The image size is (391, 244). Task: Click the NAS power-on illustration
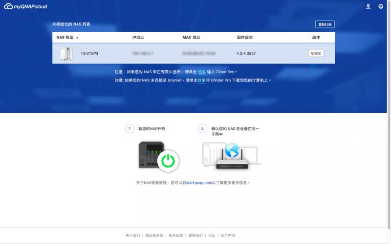coord(158,157)
